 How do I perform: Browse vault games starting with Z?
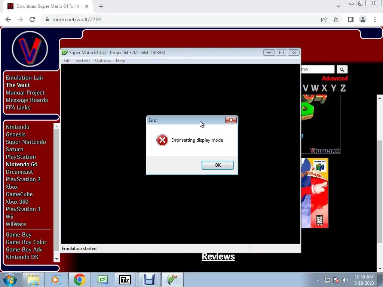343,88
